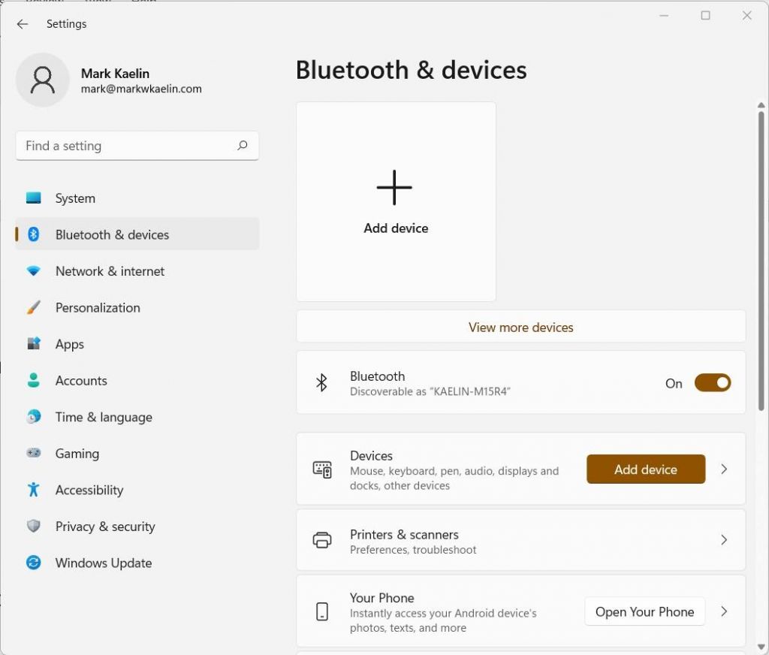This screenshot has height=655, width=769.
Task: Open Apps settings in sidebar
Action: click(x=70, y=344)
